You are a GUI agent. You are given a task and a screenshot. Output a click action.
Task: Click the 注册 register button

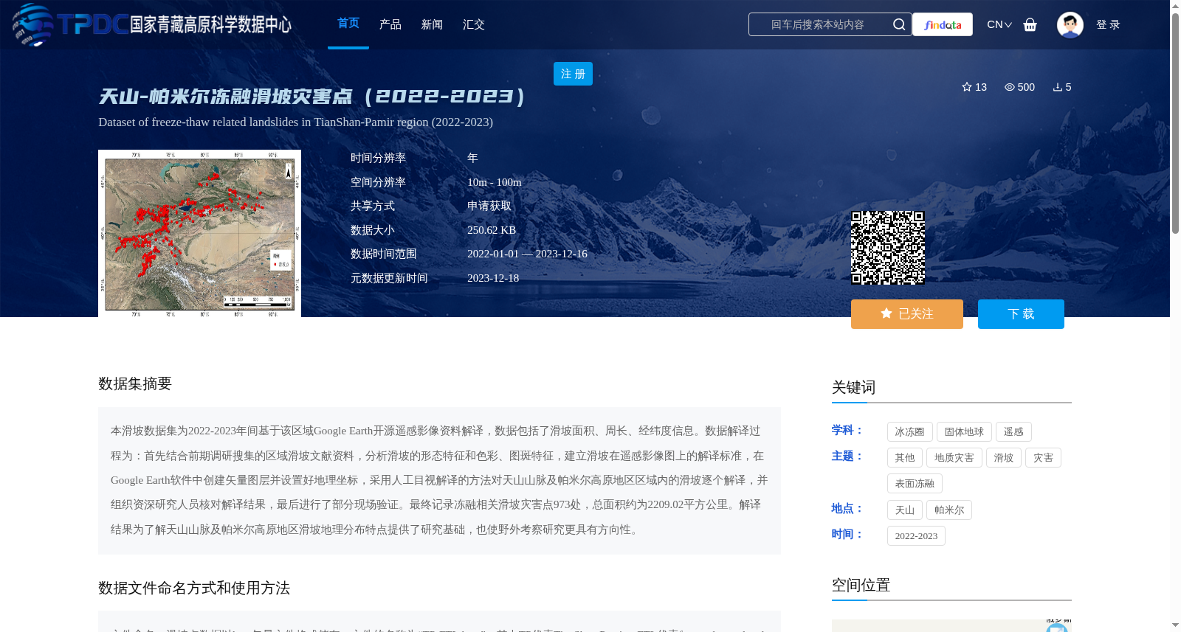pyautogui.click(x=573, y=74)
